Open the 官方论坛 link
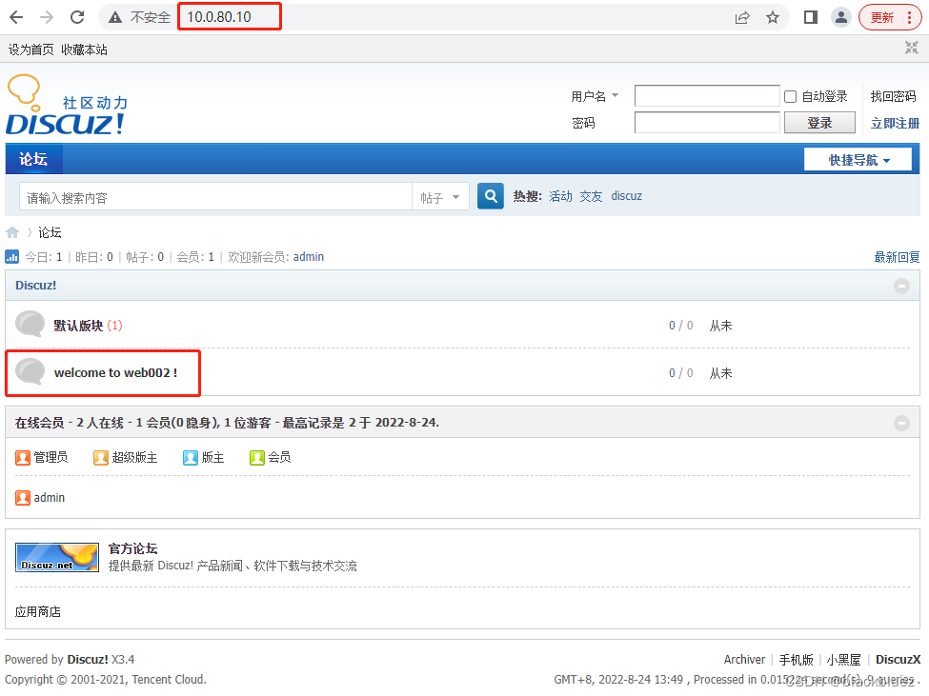929x696 pixels. [132, 548]
